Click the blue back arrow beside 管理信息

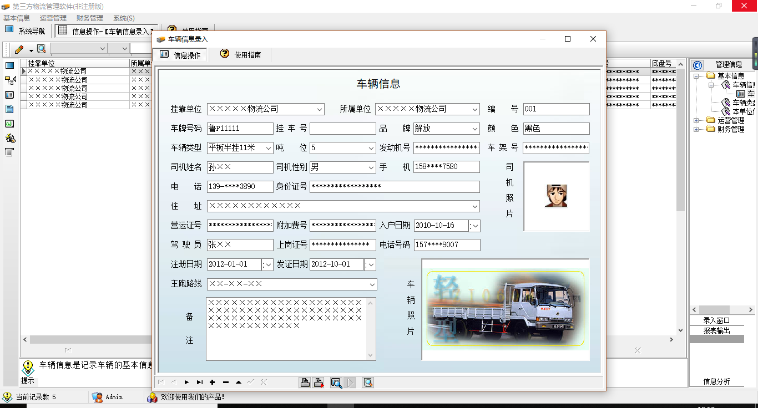(698, 65)
